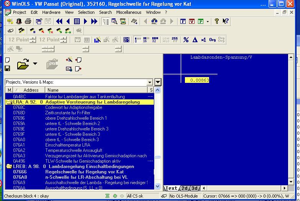Click large black arrow button beside combo box

pyautogui.click(x=158, y=82)
